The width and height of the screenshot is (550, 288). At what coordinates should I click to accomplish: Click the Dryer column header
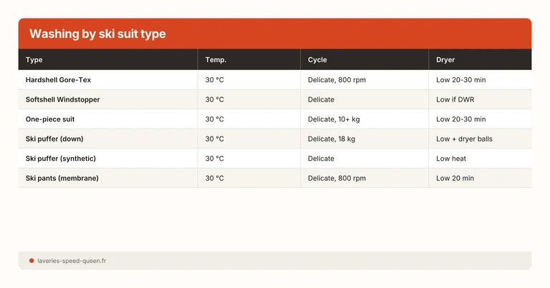pos(445,60)
